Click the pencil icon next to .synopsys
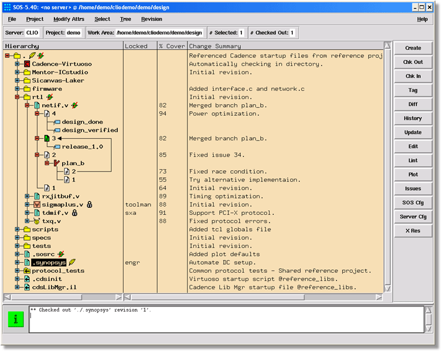 point(72,262)
